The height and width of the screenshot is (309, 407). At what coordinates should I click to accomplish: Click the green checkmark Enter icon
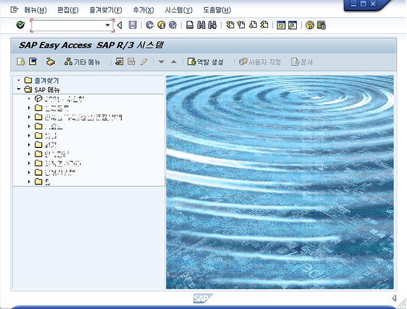tap(20, 25)
